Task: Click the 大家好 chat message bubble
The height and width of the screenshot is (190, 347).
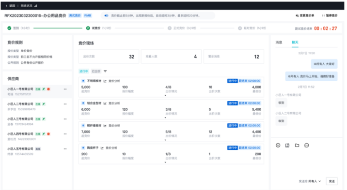Action: [324, 64]
